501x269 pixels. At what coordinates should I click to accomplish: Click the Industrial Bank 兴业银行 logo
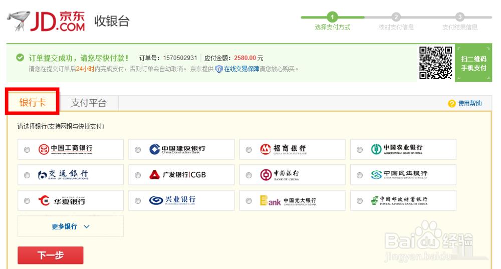[x=172, y=200]
